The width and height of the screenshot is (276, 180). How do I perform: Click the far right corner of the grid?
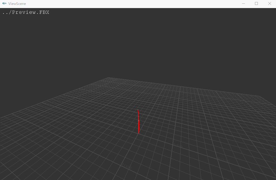(x=260, y=96)
